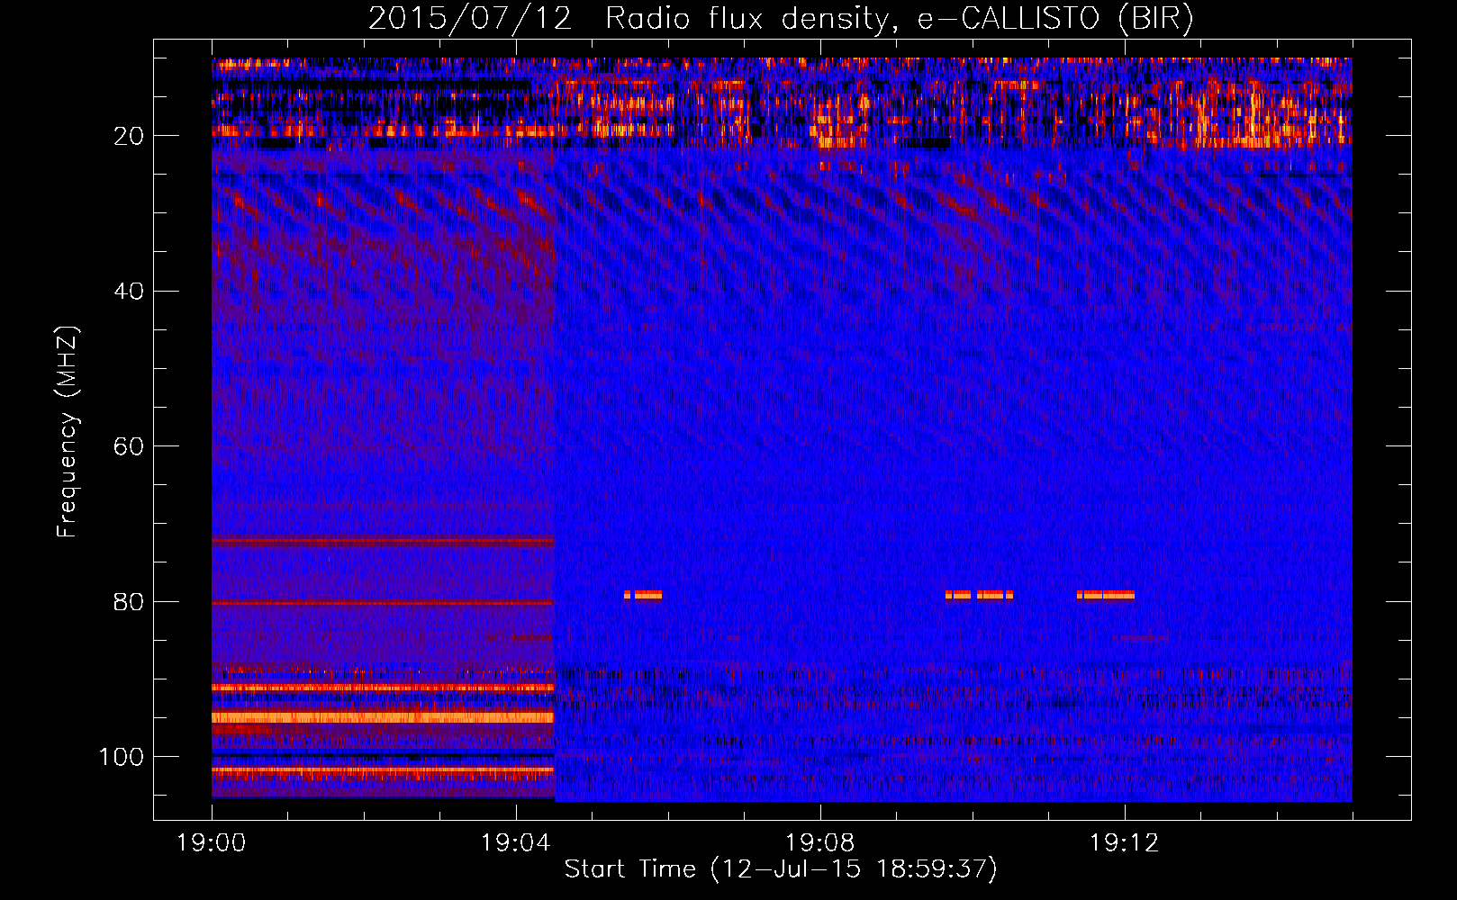Click the 'Start Time (12-Jul-15 18:59:37)' label
1457x900 pixels.
(x=781, y=869)
